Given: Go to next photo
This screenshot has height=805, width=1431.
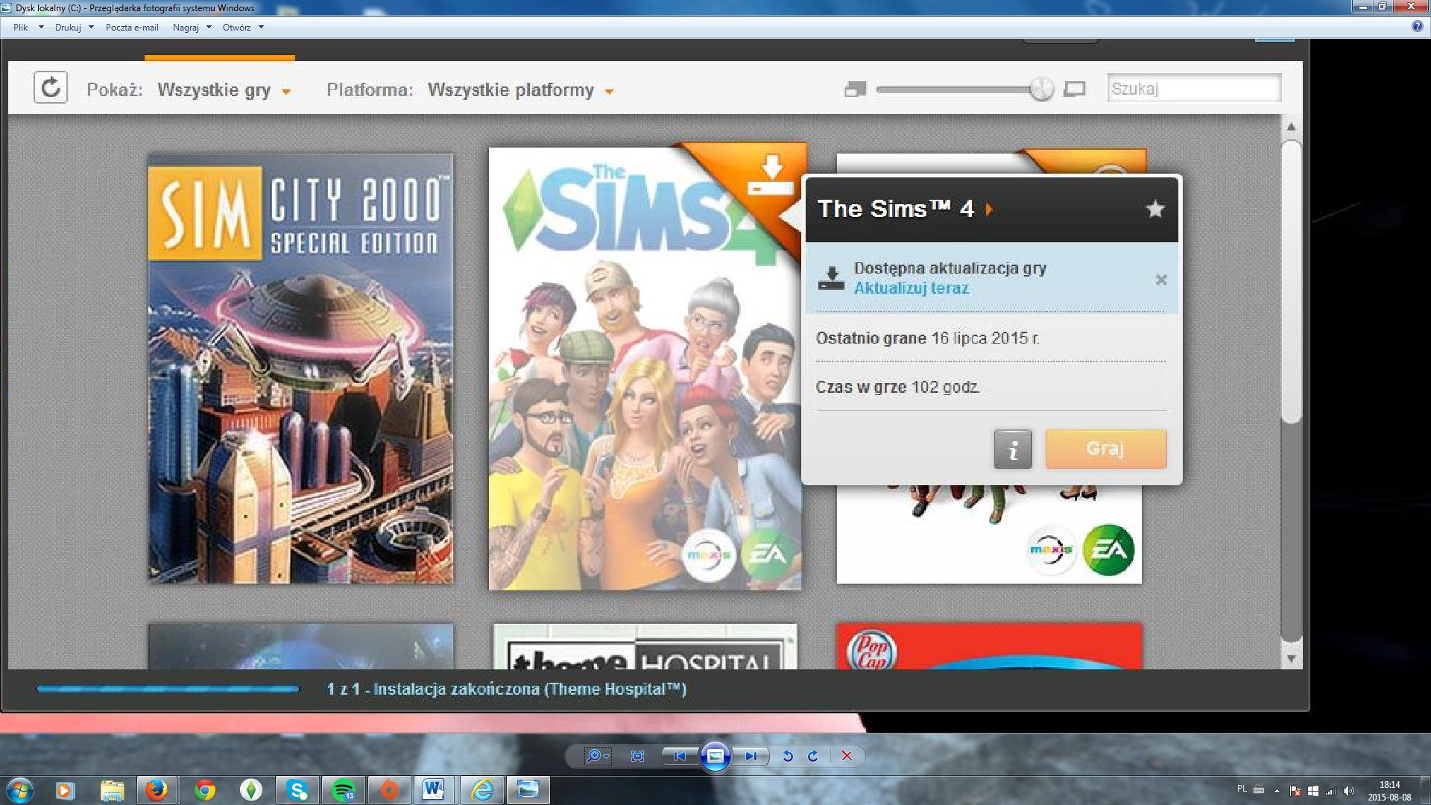Looking at the screenshot, I should tap(751, 756).
